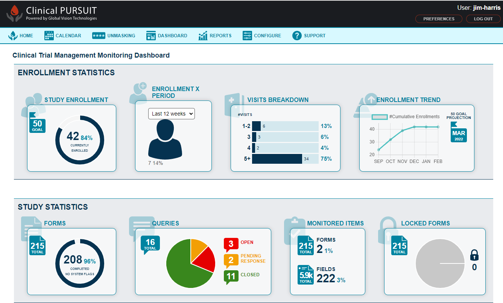Image resolution: width=503 pixels, height=303 pixels.
Task: Open the Last 12 weeks period dropdown
Action: (x=171, y=113)
